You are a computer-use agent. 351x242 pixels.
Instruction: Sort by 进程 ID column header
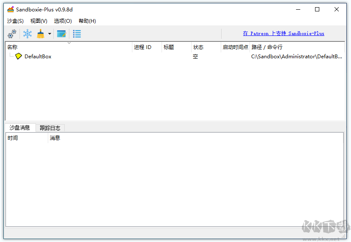[x=147, y=47]
